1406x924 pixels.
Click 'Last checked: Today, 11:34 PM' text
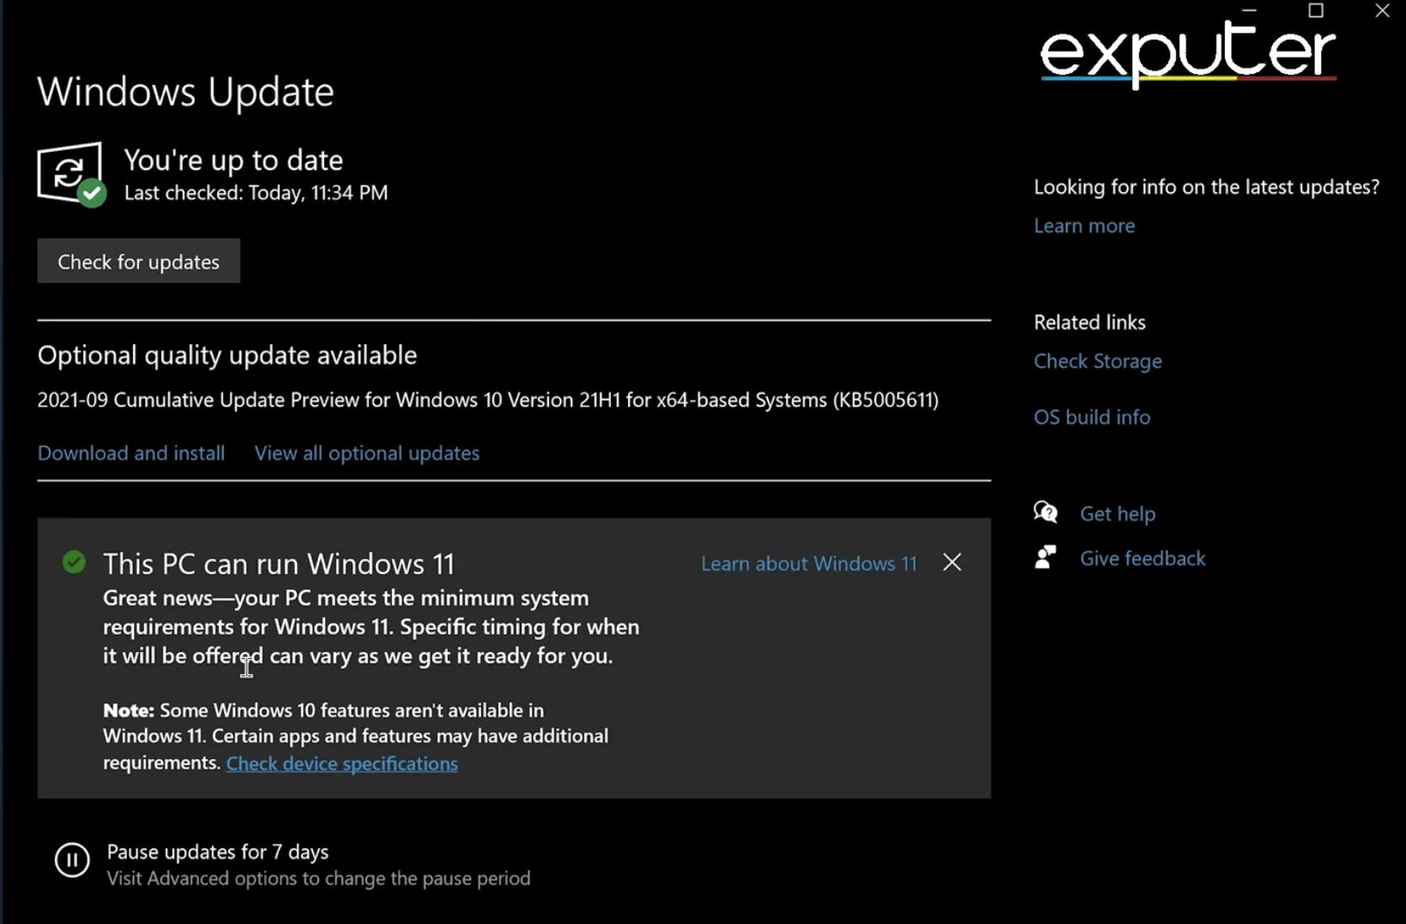[x=256, y=193]
